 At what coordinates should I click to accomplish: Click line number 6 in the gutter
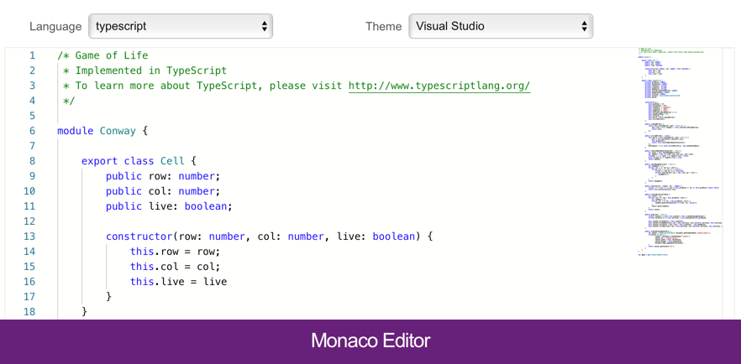click(32, 131)
